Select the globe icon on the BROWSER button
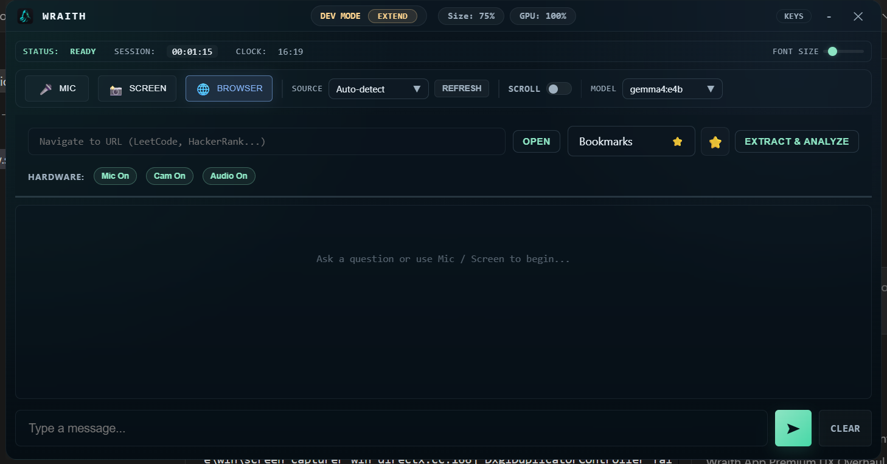This screenshot has width=887, height=464. (203, 88)
